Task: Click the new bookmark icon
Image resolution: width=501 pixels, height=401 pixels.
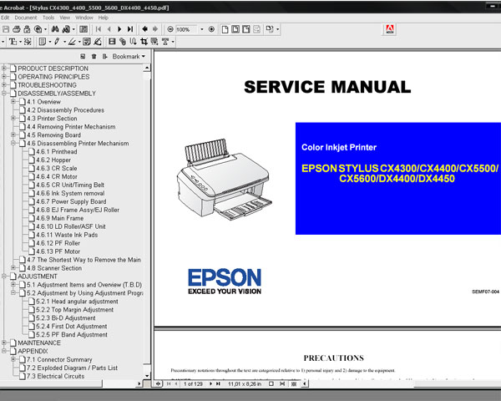Action: click(83, 57)
